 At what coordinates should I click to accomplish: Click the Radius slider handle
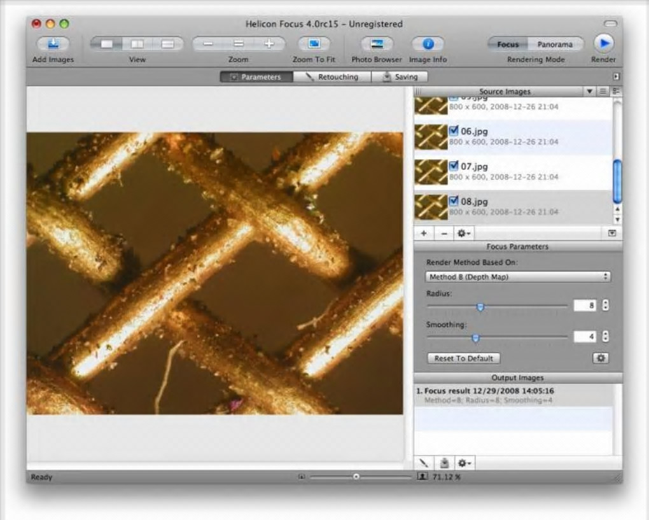click(x=480, y=307)
